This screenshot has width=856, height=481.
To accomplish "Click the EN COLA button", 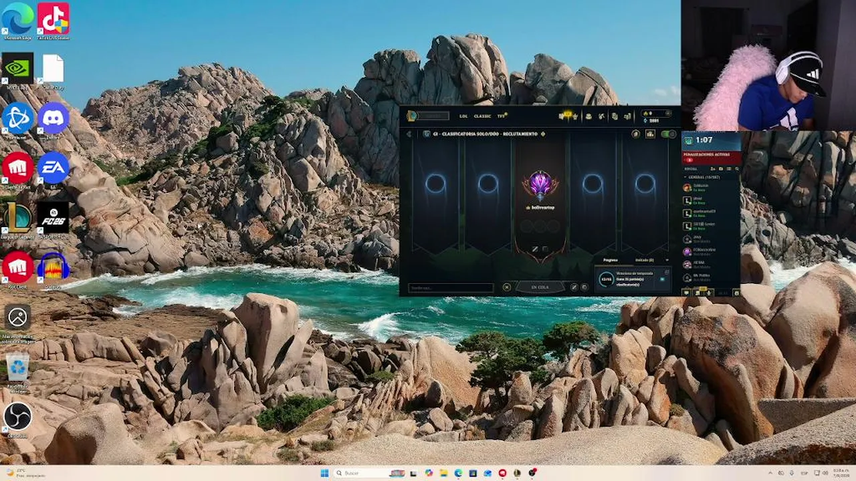I will (x=540, y=287).
